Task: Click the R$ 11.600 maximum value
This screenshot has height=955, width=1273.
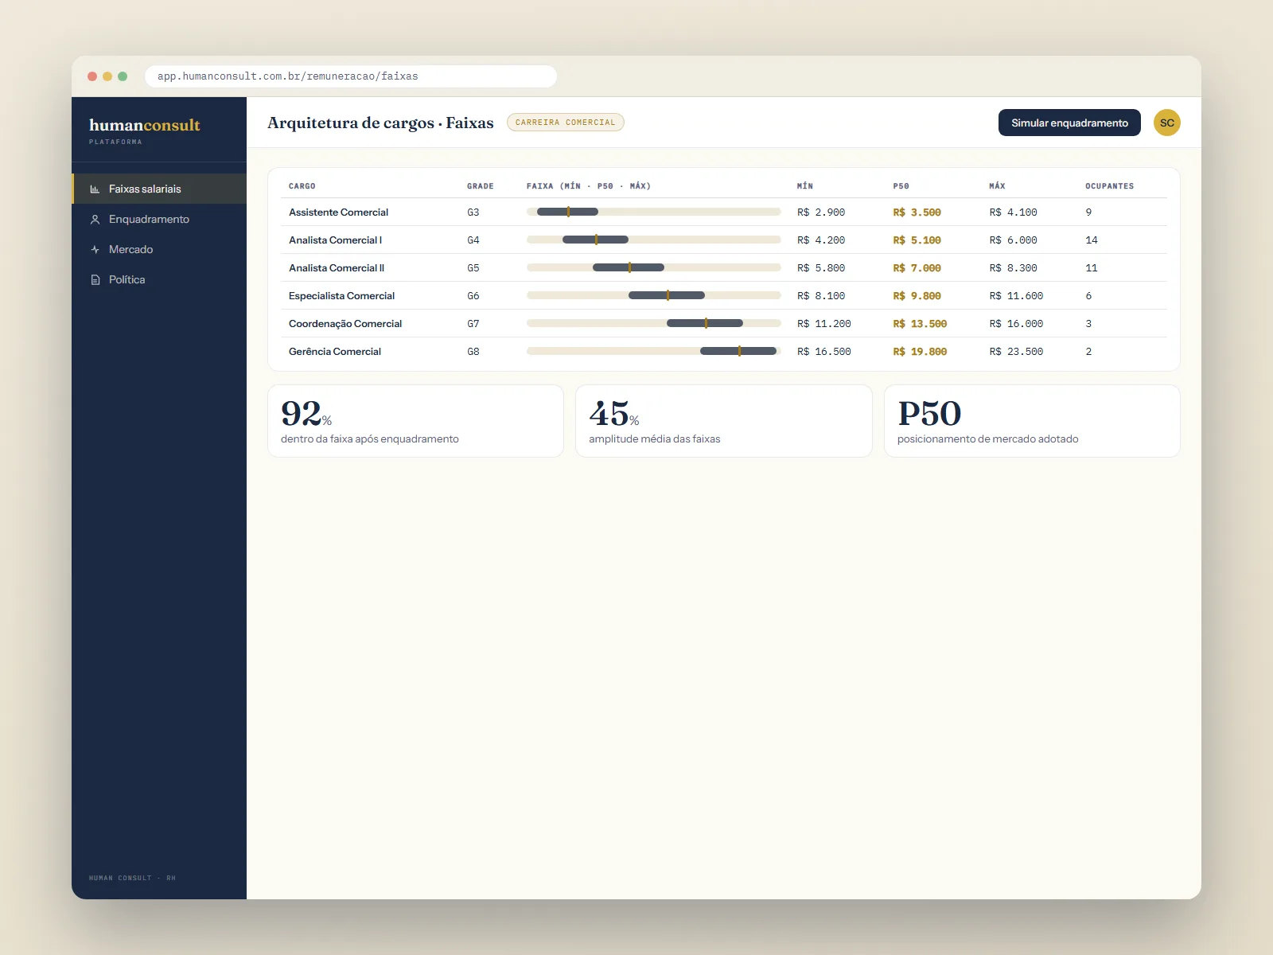Action: [x=1016, y=296]
